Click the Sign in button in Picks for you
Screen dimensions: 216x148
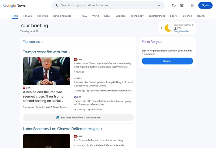pos(167,61)
